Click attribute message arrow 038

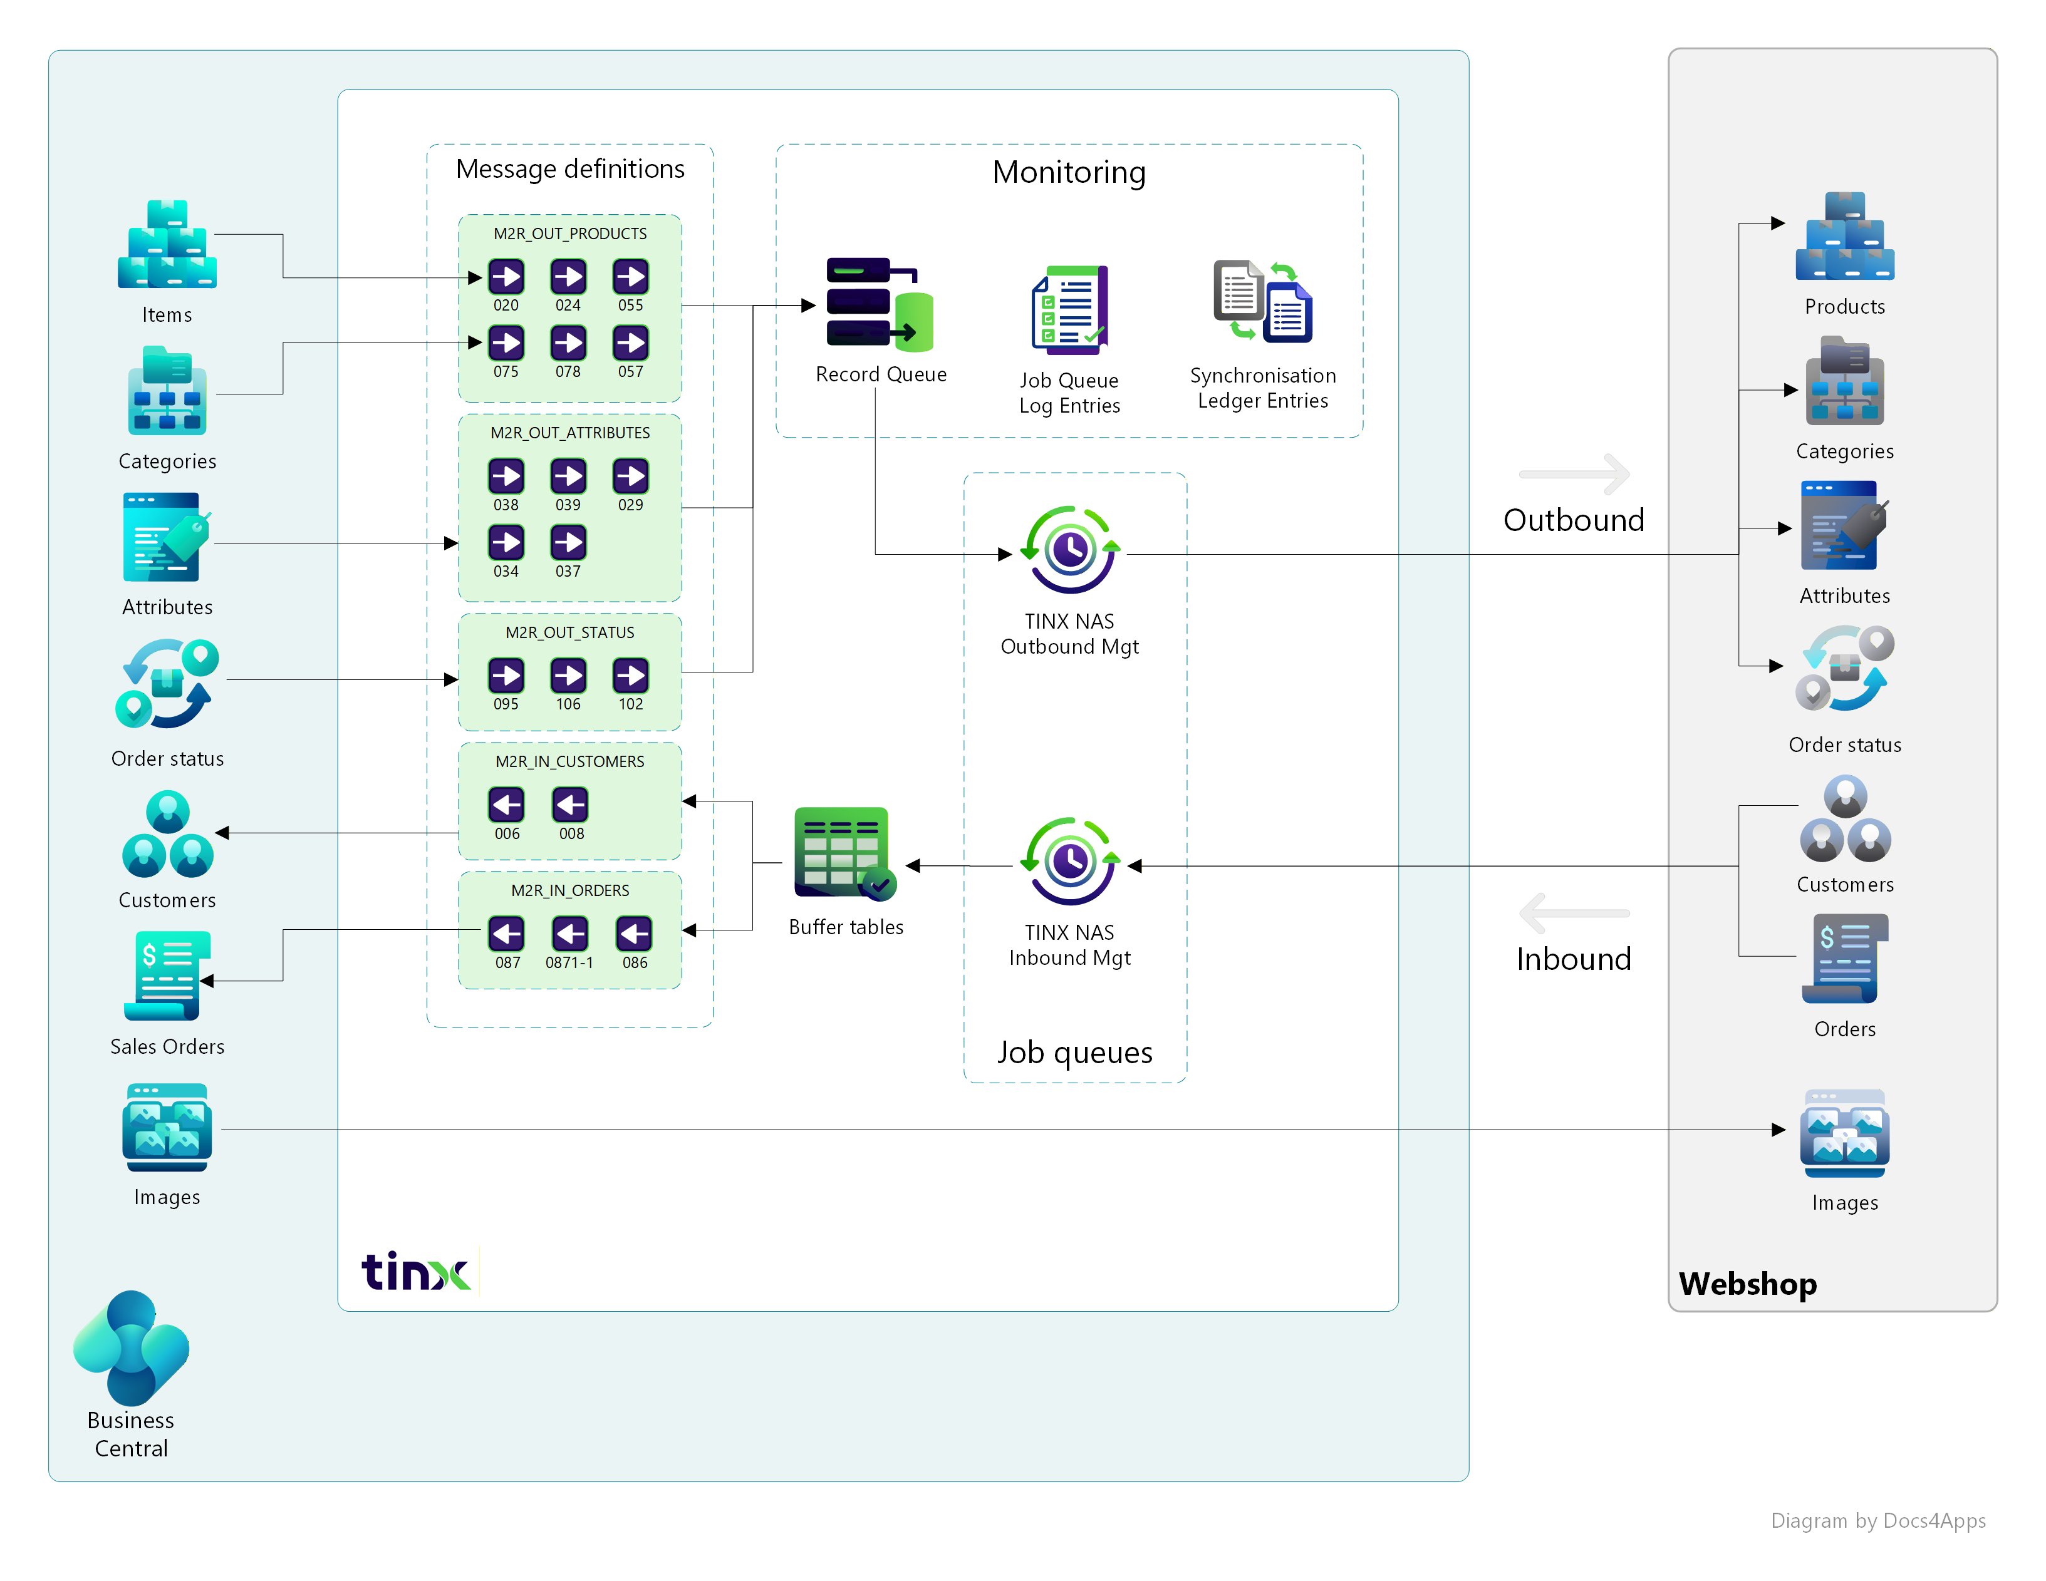click(x=506, y=476)
